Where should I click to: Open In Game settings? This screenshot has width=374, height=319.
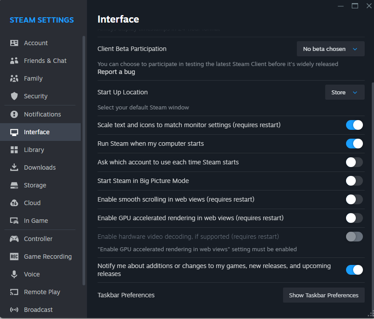pyautogui.click(x=40, y=221)
